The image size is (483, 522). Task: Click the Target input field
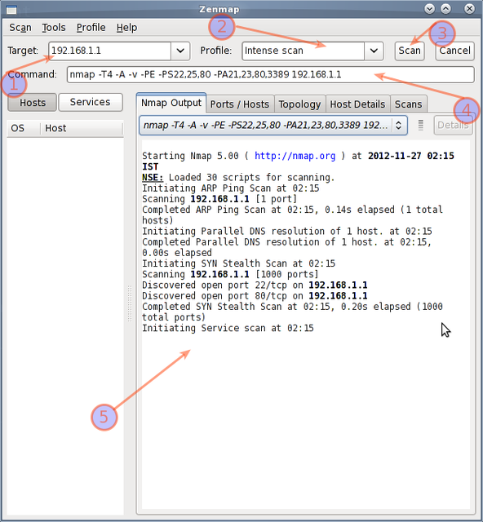coord(110,51)
